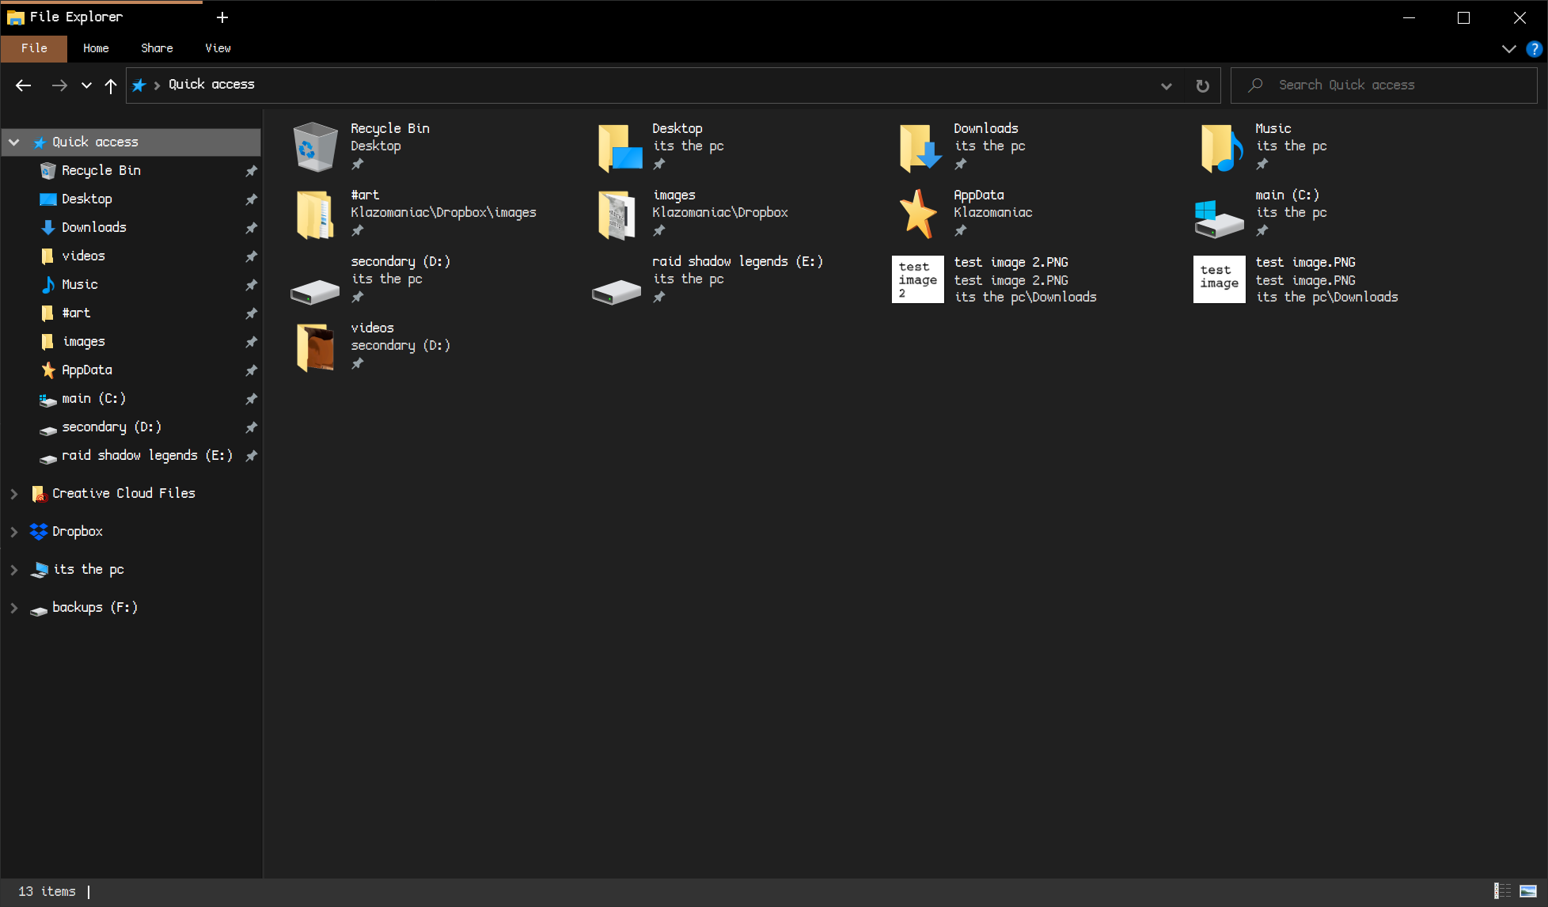1548x907 pixels.
Task: Toggle the pin next to sidebar AppData
Action: coord(251,370)
